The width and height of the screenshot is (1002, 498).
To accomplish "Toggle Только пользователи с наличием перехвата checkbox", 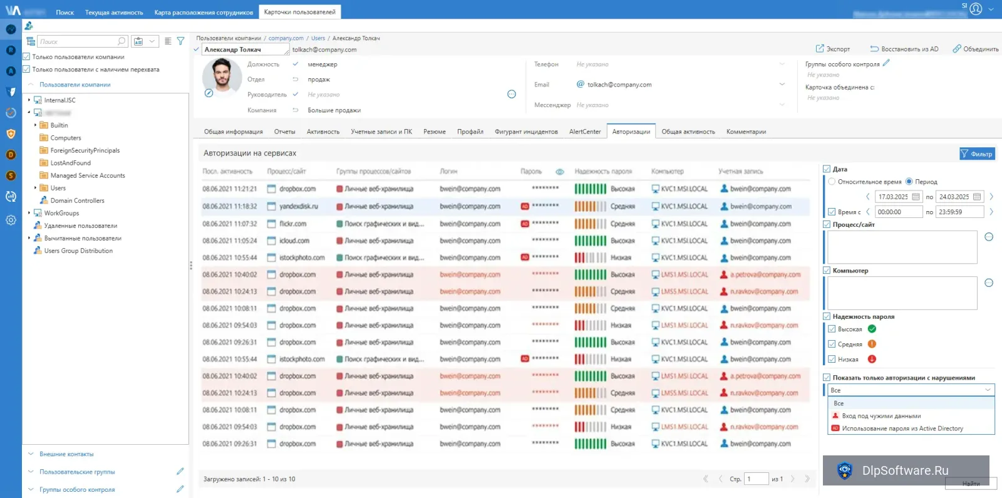I will [26, 70].
